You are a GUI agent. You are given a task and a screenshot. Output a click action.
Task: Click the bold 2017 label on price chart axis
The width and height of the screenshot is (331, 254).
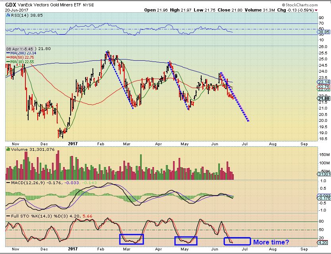(73, 144)
